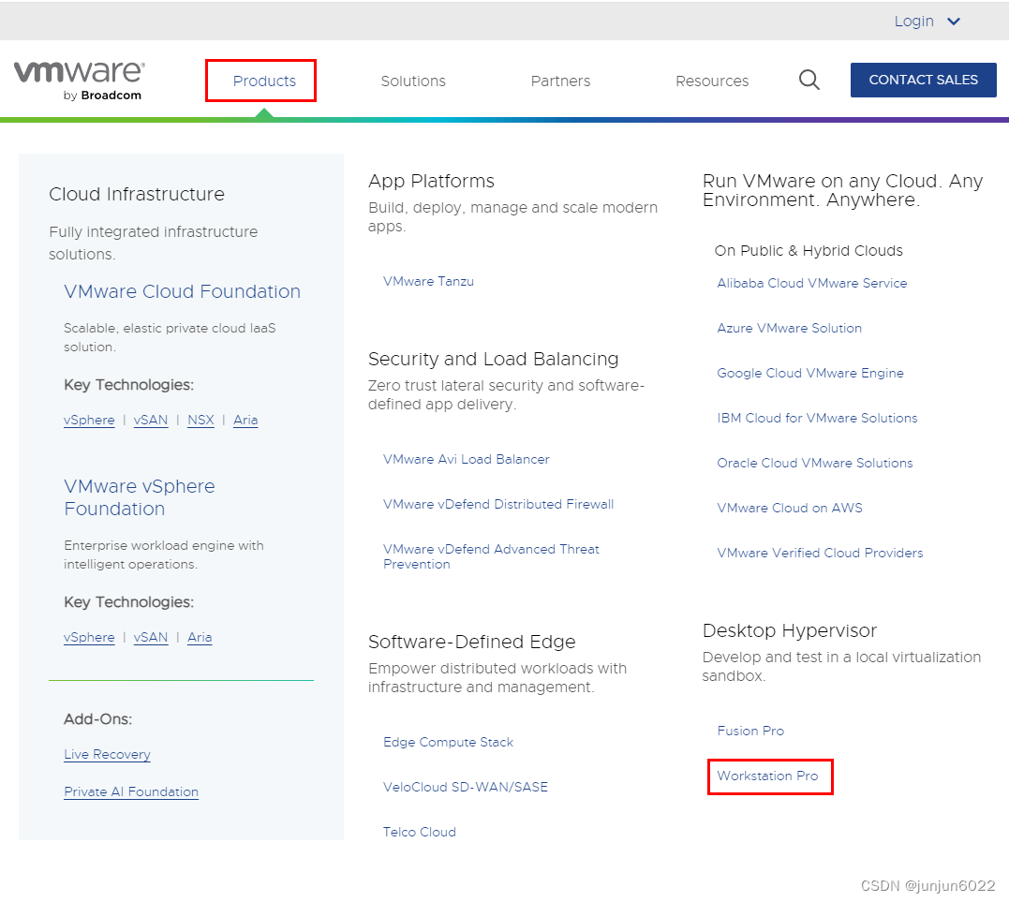Click the VMware by Broadcom logo

79,81
